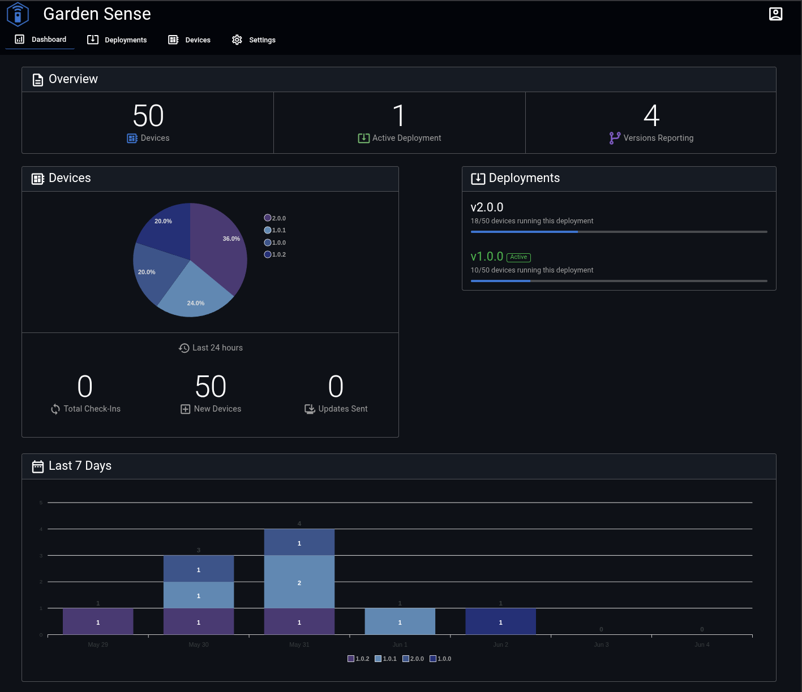
Task: Click the clock icon beside Last 24 hours
Action: pyautogui.click(x=184, y=348)
